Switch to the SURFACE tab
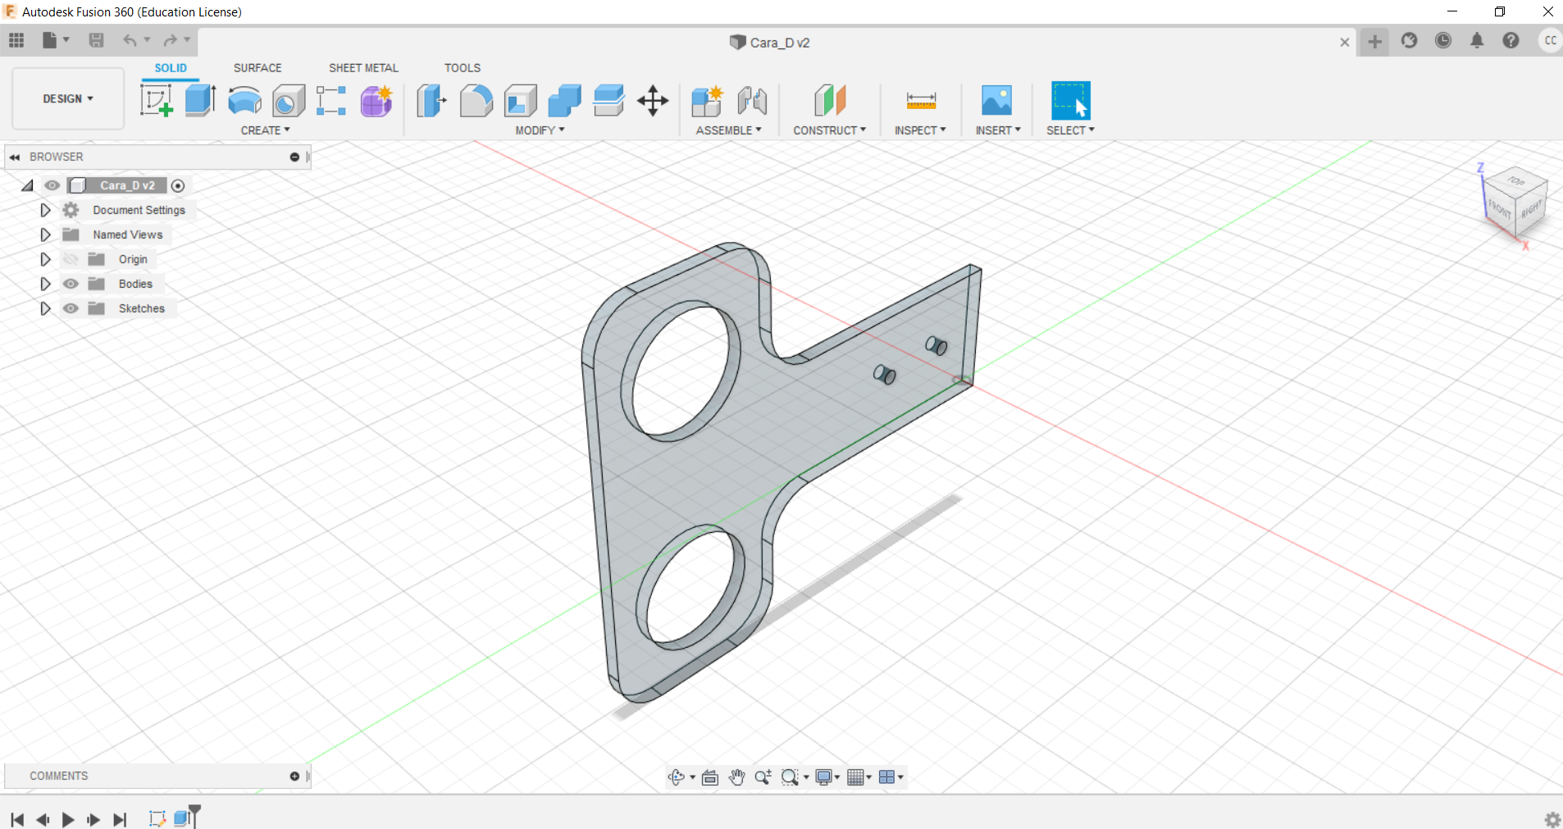The width and height of the screenshot is (1563, 829). click(257, 68)
